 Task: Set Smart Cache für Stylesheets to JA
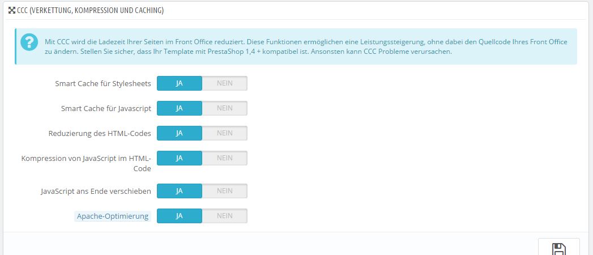[x=179, y=83]
